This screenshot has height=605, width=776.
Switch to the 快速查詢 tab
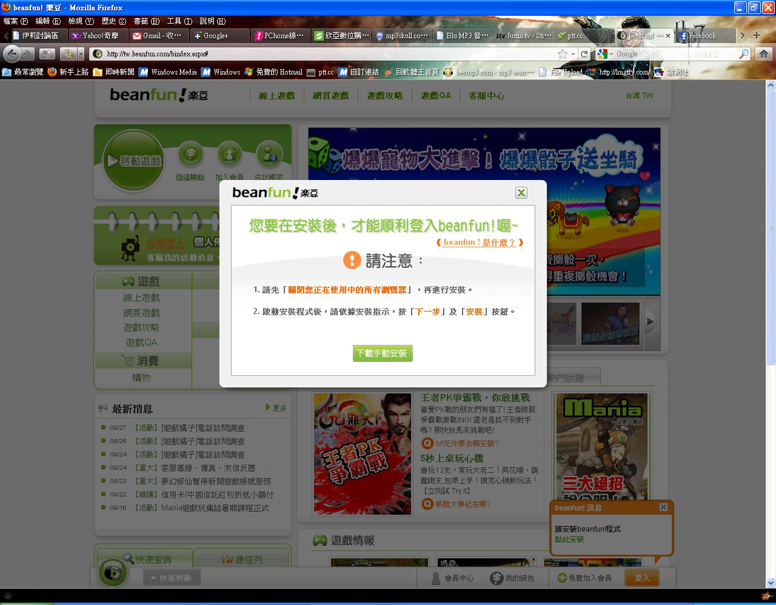tap(145, 559)
